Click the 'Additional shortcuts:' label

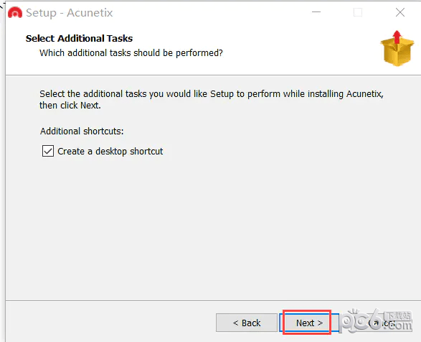pyautogui.click(x=82, y=131)
